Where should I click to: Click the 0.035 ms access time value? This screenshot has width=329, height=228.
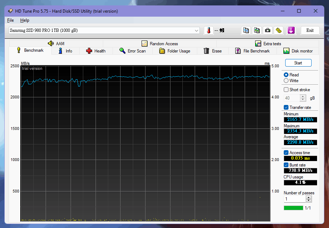(300, 158)
